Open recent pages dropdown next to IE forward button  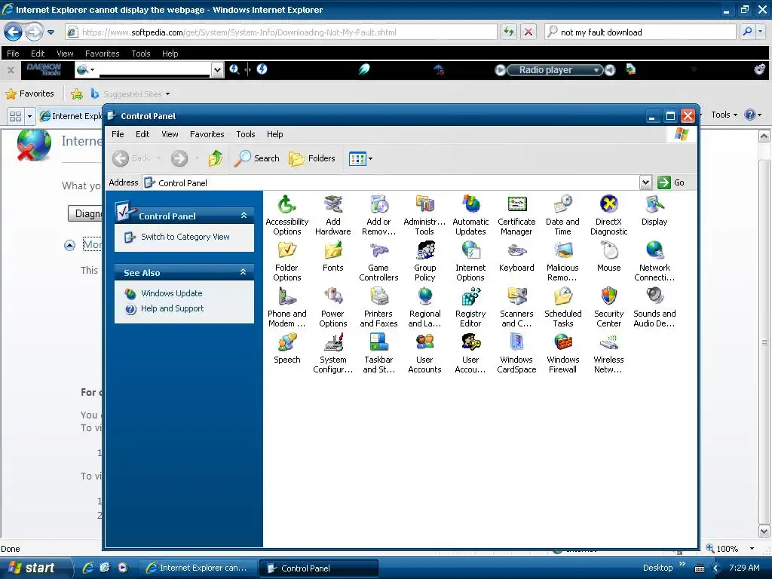click(x=51, y=32)
